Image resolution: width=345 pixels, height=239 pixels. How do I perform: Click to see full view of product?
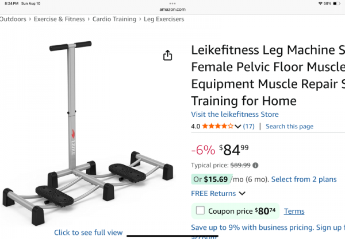click(88, 232)
